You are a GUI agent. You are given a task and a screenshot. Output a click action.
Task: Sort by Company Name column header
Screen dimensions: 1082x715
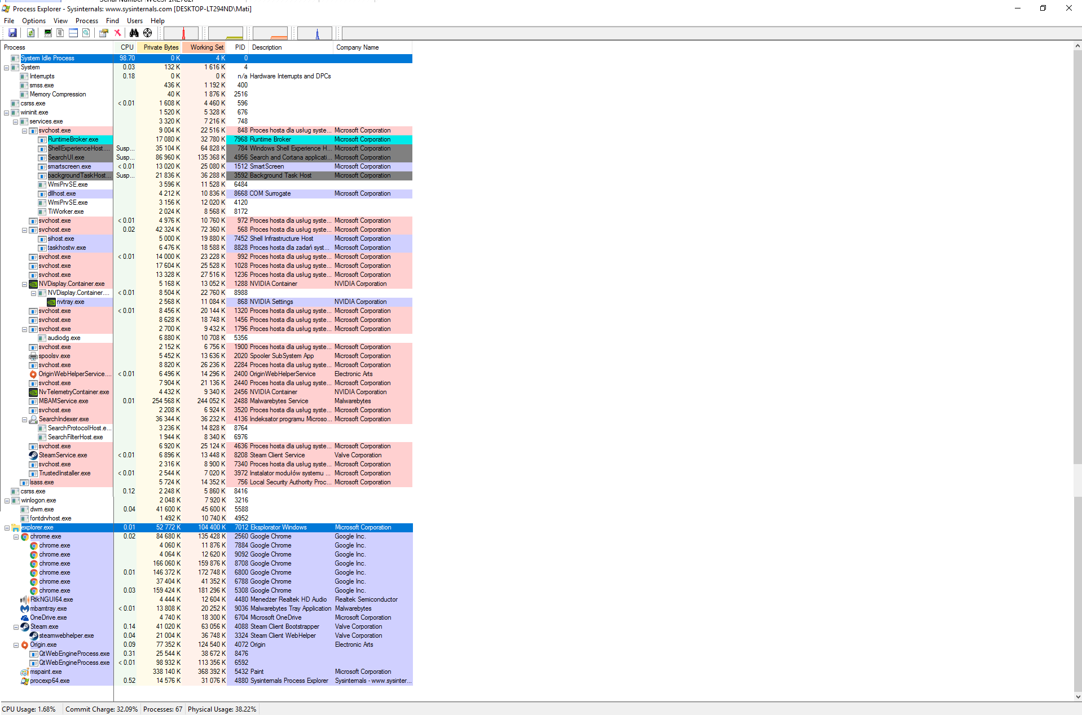coord(373,47)
